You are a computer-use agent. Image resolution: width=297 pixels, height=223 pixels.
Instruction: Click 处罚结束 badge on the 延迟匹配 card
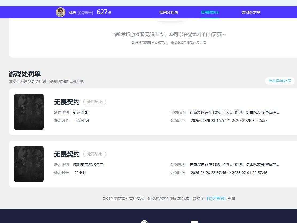point(95,102)
